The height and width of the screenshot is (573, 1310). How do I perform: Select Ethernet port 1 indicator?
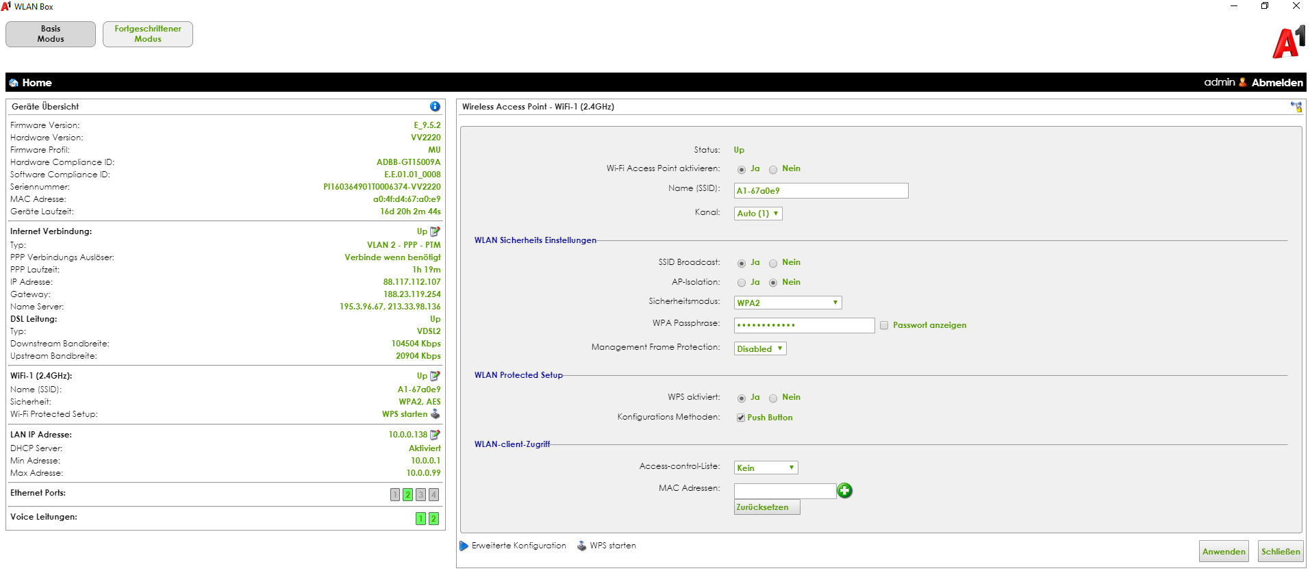click(395, 495)
